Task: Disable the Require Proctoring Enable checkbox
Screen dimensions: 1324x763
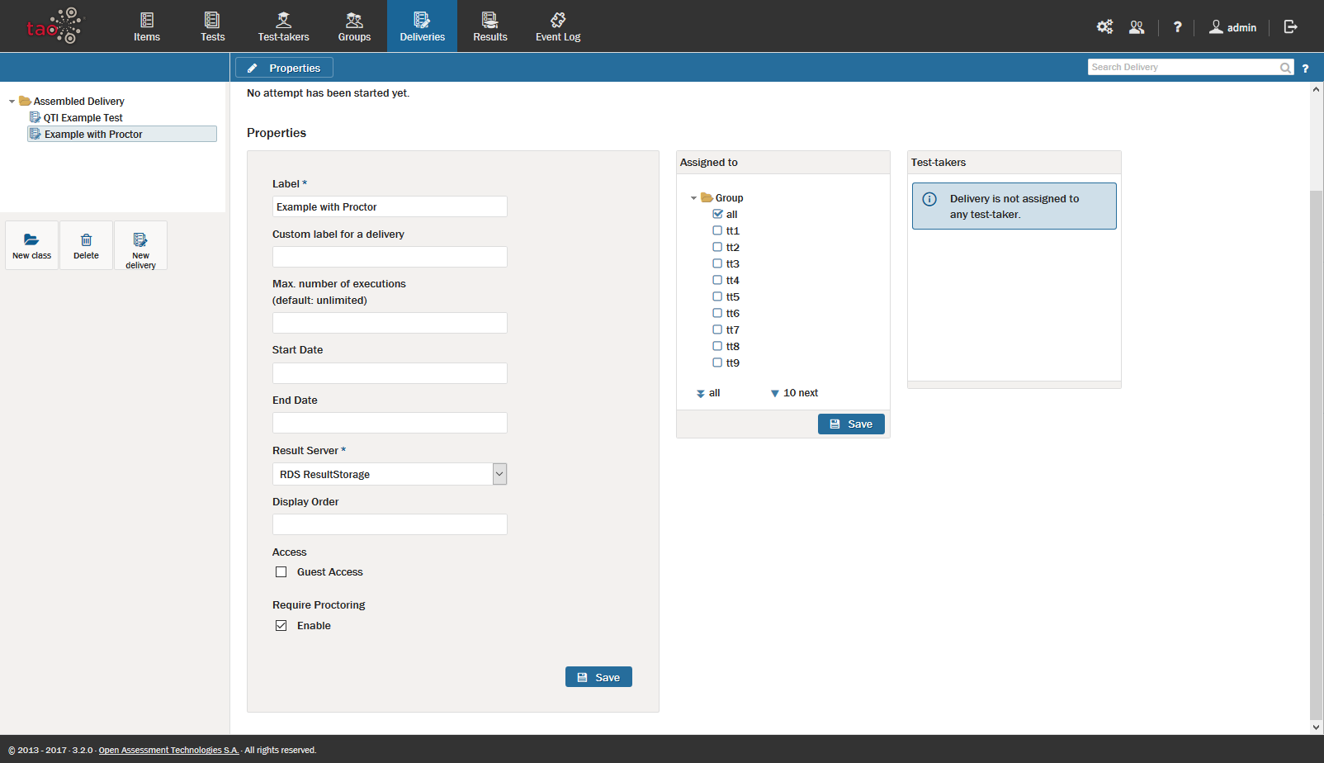Action: [x=281, y=626]
